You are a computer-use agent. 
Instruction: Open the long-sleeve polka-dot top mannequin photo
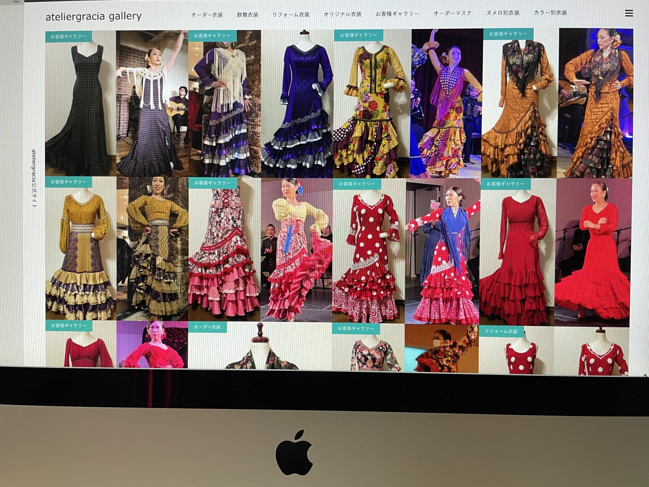[592, 351]
